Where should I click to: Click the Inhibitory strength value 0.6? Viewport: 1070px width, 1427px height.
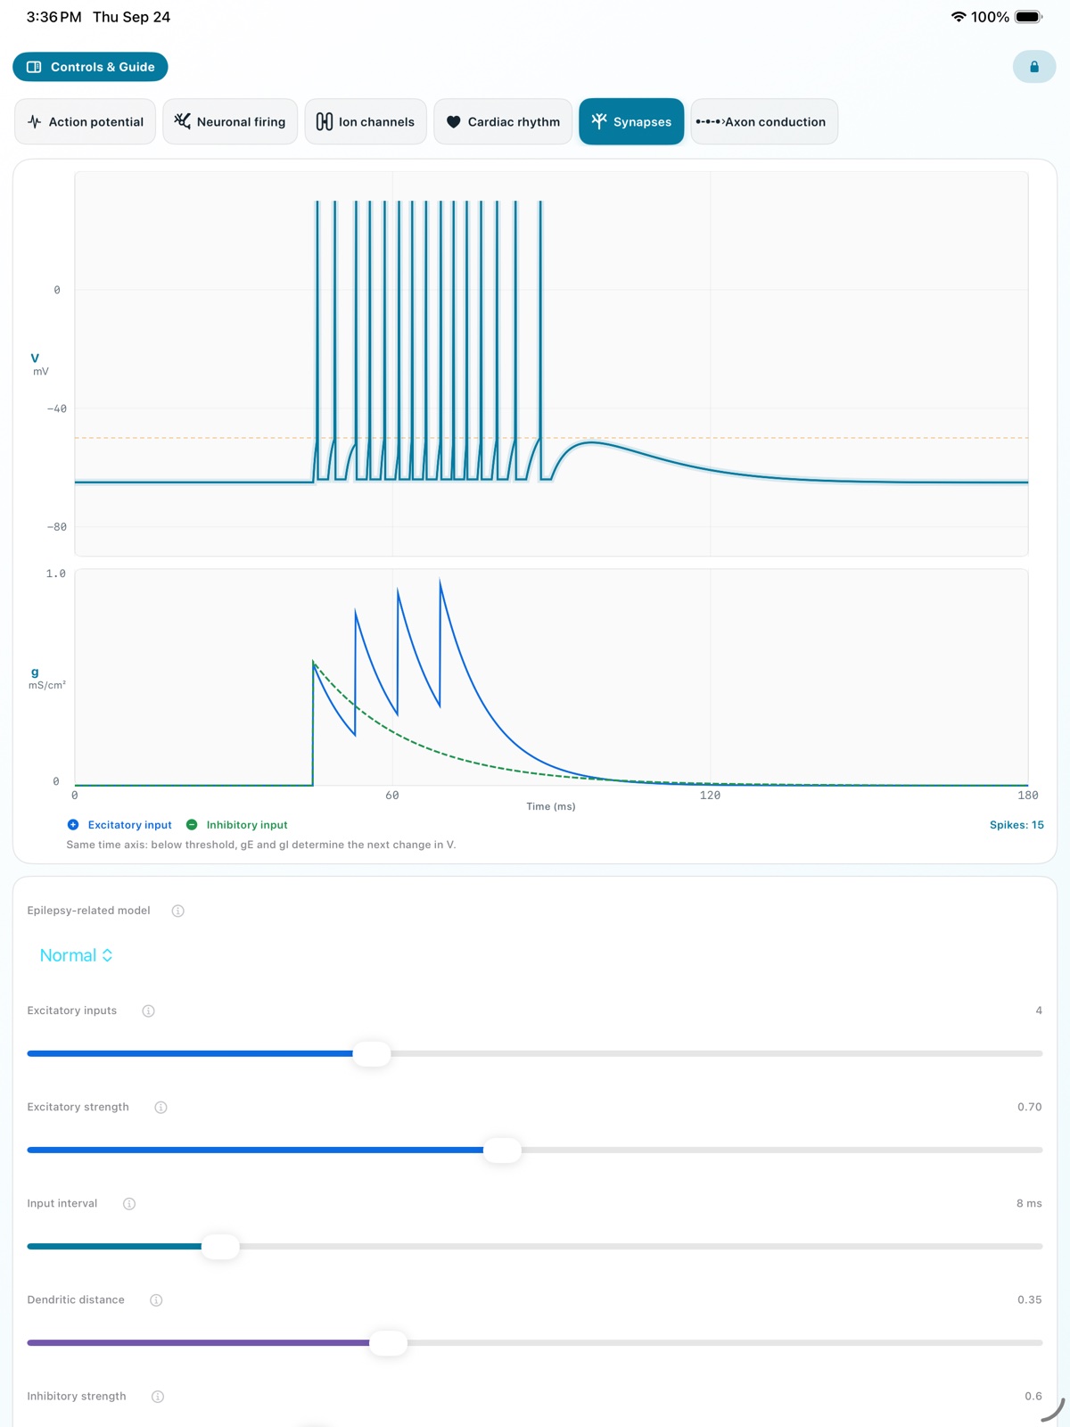1033,1396
